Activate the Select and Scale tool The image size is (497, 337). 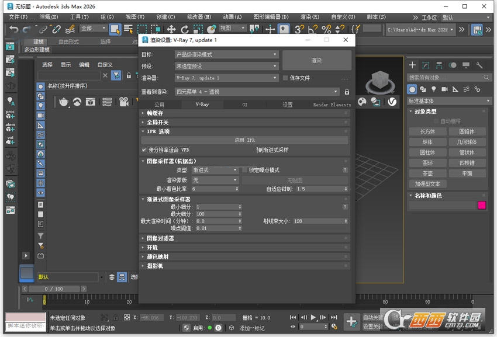(x=198, y=29)
